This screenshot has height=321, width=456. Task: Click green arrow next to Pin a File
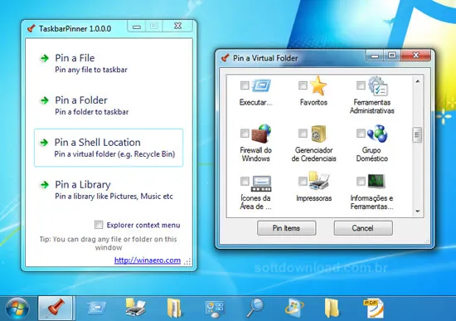44,58
